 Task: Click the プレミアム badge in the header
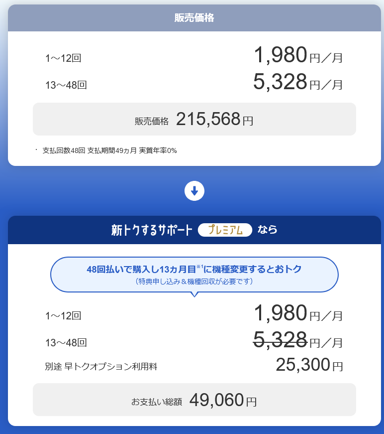click(225, 230)
